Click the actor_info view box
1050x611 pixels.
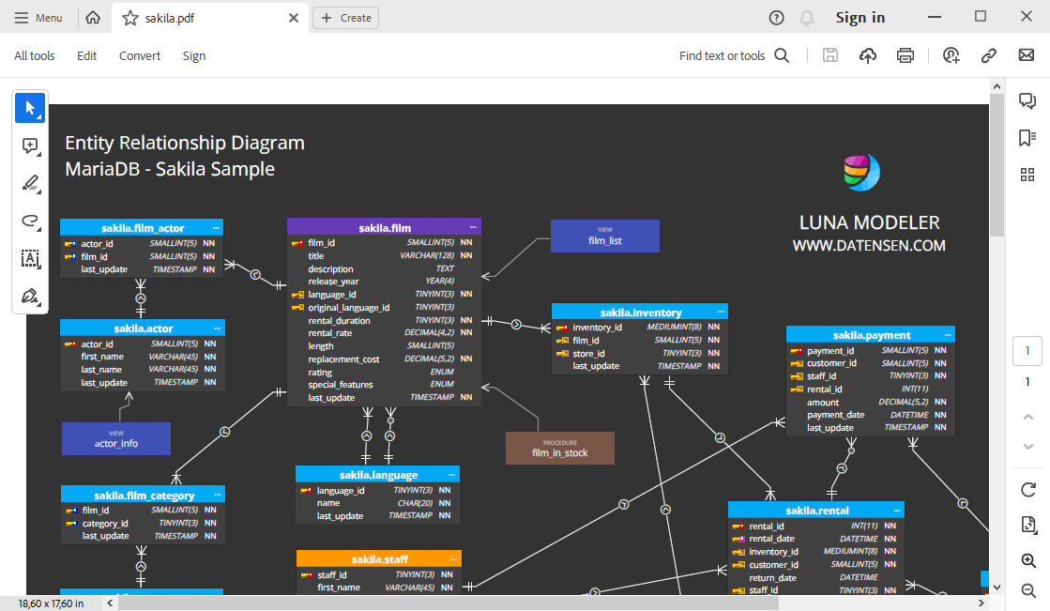click(x=115, y=439)
